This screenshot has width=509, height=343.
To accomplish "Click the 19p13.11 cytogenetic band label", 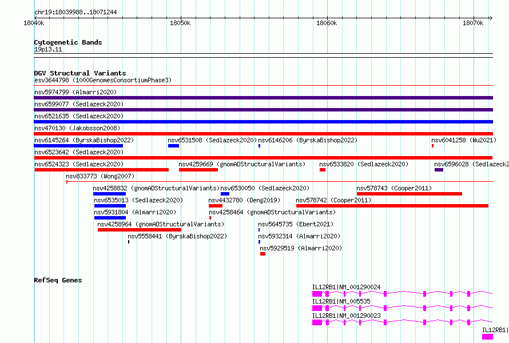I will tap(48, 49).
